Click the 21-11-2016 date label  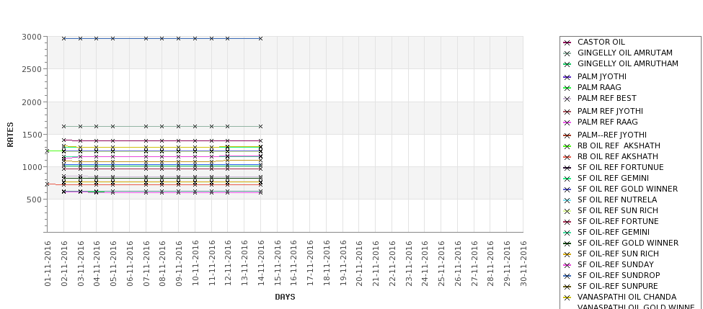click(376, 264)
